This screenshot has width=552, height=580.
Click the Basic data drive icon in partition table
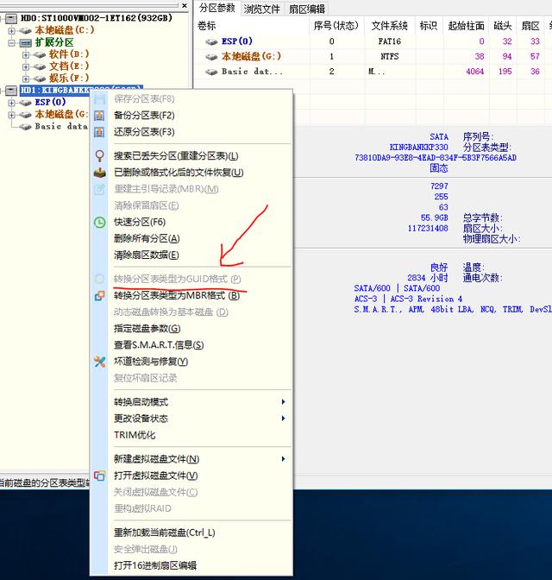click(211, 72)
